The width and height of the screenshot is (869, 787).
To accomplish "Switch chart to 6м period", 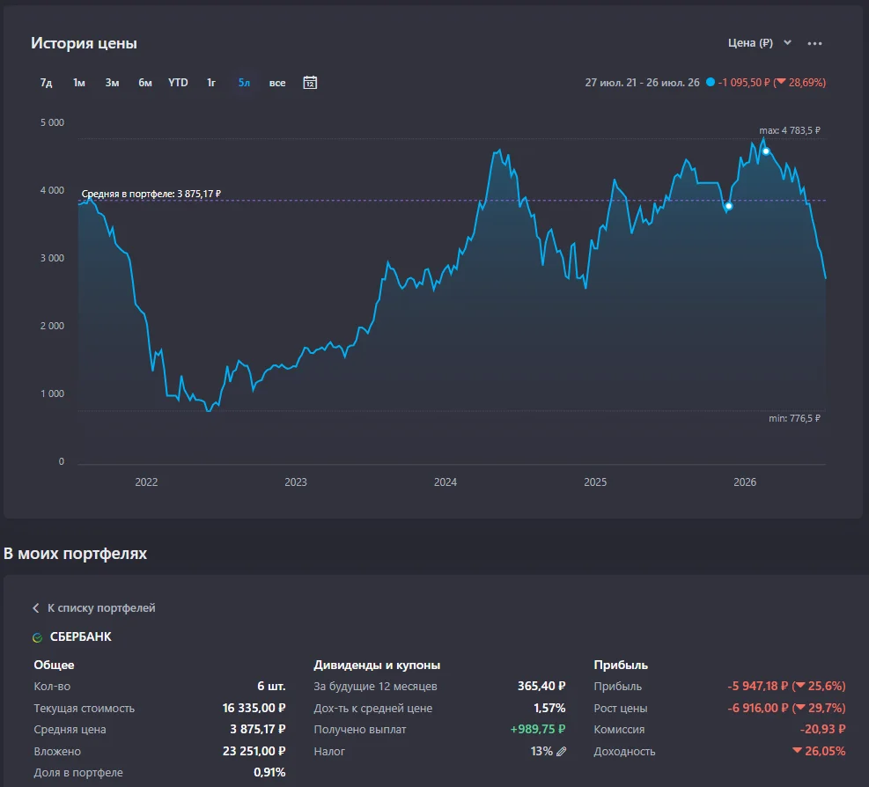I will [144, 83].
